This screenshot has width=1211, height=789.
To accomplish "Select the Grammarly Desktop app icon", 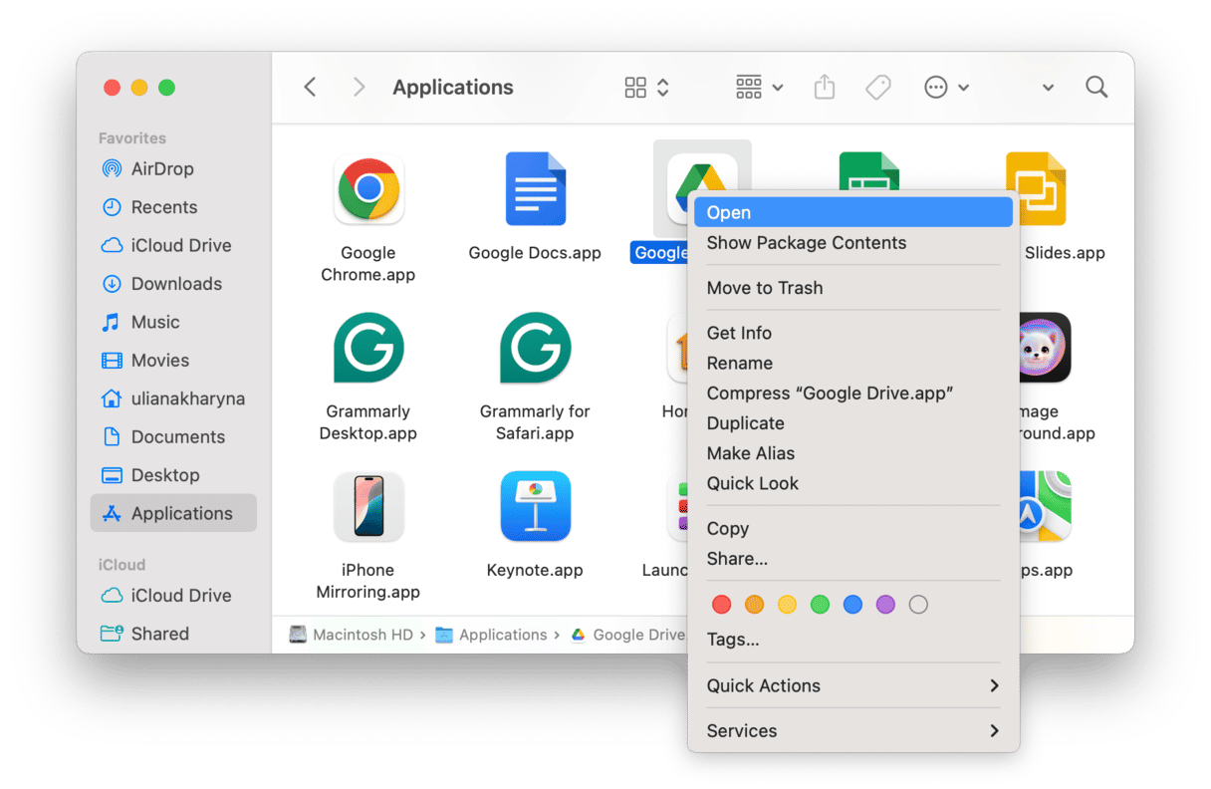I will (x=368, y=349).
